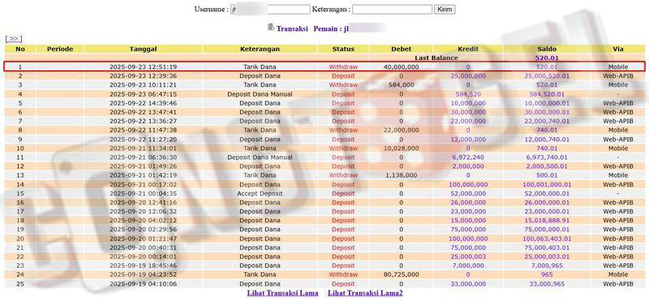Click the 2025-09-19 04:10:06 date cell
This screenshot has width=649, height=306.
pyautogui.click(x=144, y=284)
